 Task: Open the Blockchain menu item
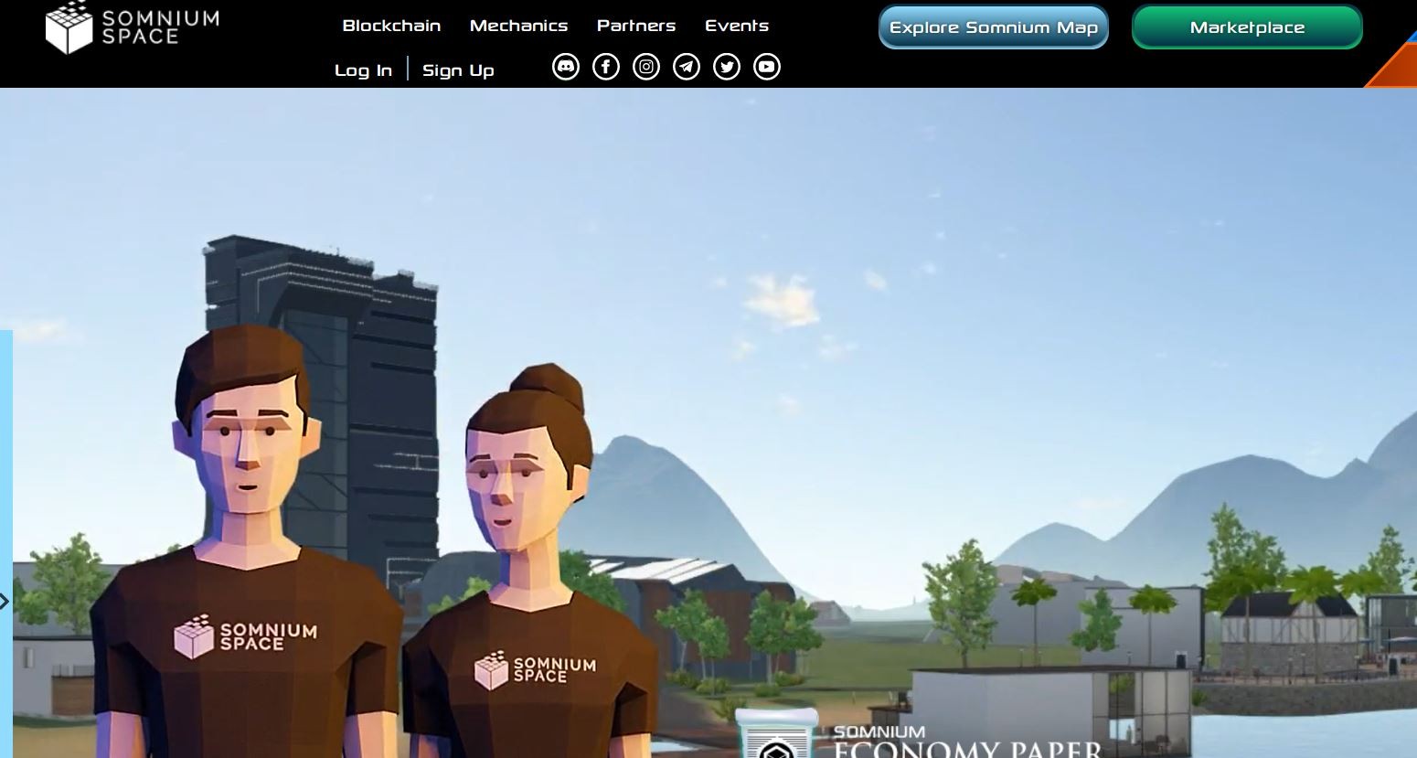(x=391, y=26)
